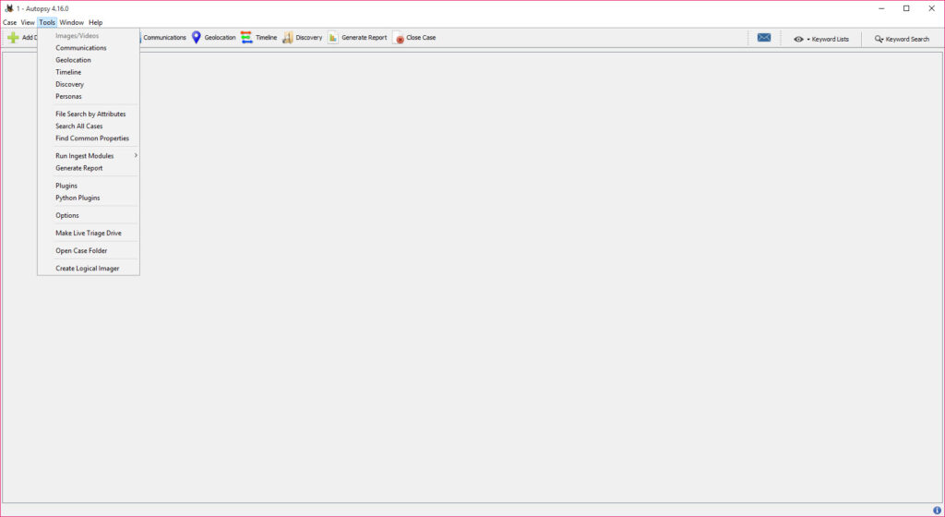Open the Case menu
Image resolution: width=945 pixels, height=517 pixels.
tap(9, 22)
